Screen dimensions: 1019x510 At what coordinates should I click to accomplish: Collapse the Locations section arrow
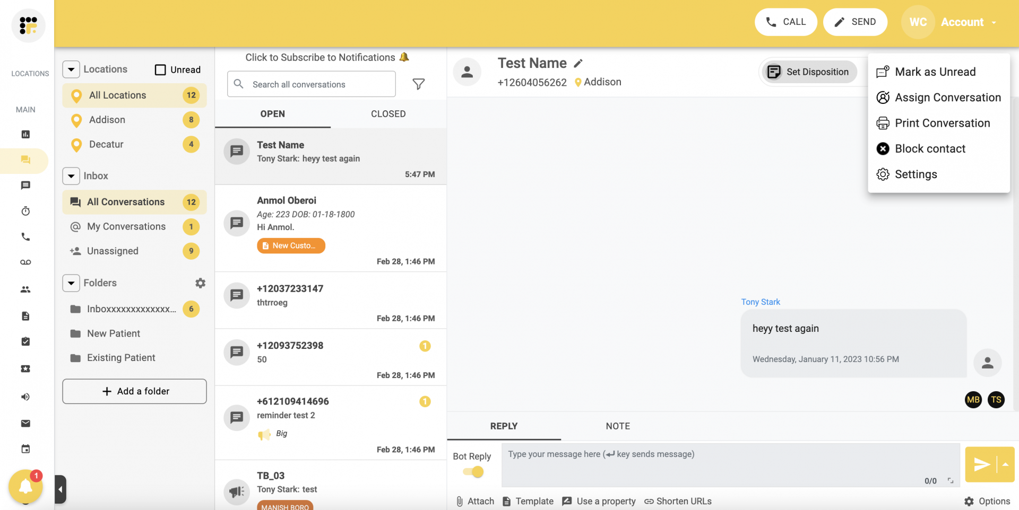(x=71, y=69)
